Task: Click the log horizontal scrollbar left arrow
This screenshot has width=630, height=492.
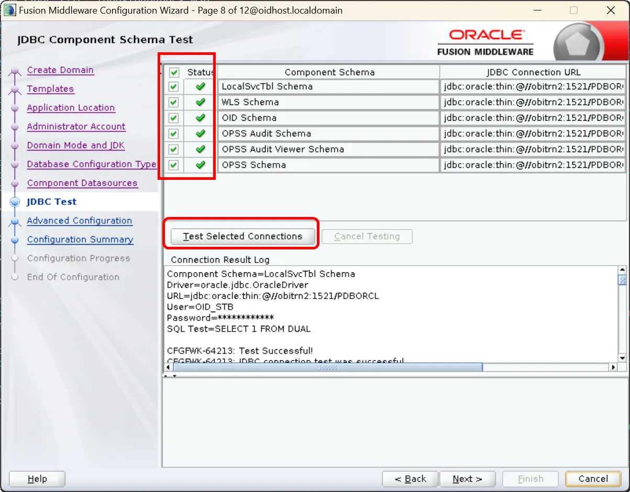Action: click(169, 368)
